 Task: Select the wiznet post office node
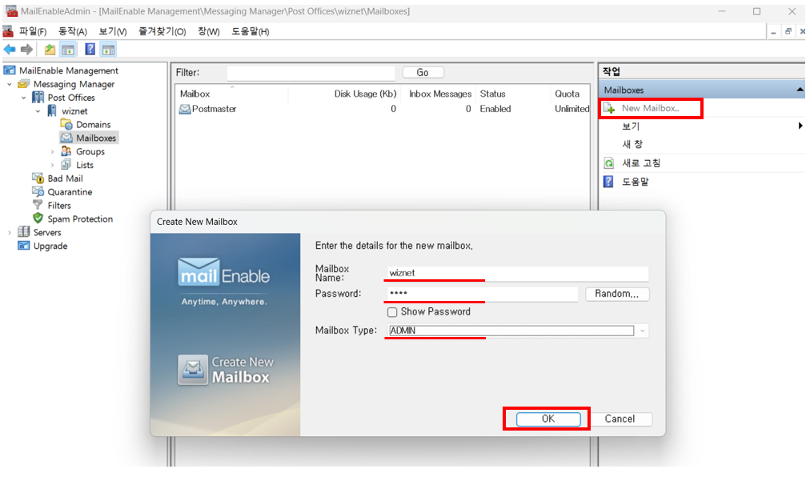pos(74,111)
